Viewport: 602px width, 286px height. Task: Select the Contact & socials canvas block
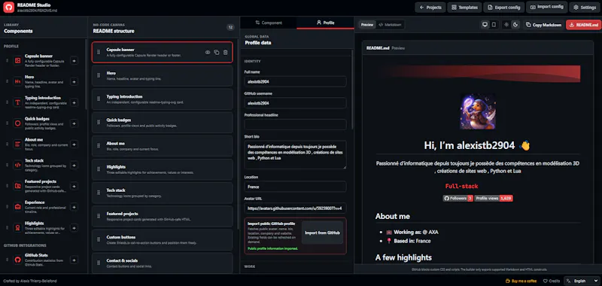coord(162,263)
